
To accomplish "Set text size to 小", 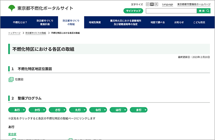I will [147, 4].
